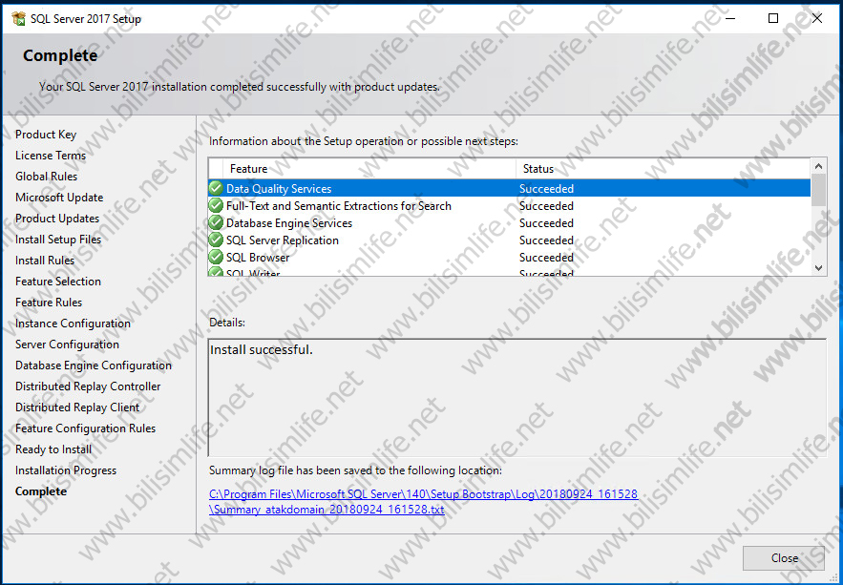Click the Feature Rules step
The width and height of the screenshot is (843, 585).
[x=49, y=302]
